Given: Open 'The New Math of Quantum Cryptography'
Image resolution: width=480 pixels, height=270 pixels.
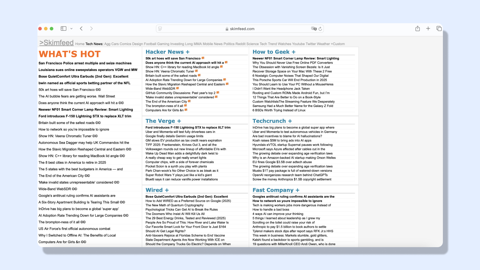Looking at the screenshot, I should pyautogui.click(x=174, y=205).
